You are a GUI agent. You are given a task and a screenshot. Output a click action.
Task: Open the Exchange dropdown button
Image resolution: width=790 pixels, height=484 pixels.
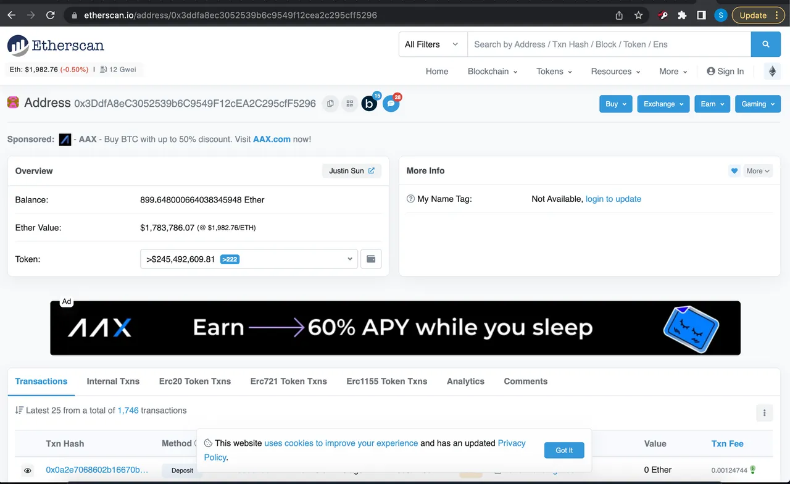(x=663, y=104)
